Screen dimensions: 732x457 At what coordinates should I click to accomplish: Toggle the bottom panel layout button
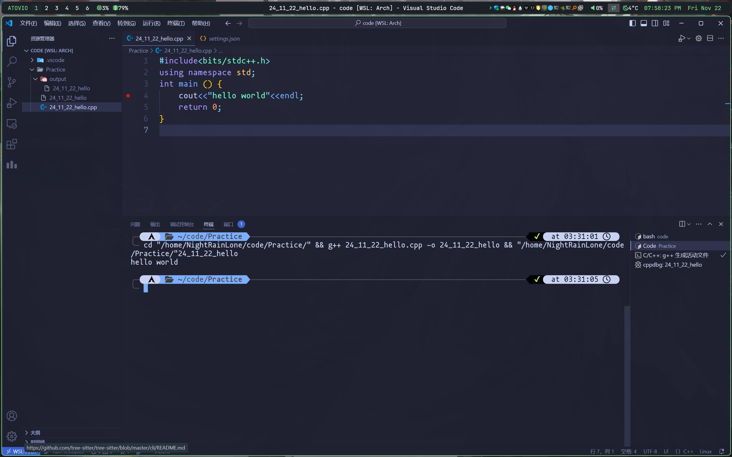tap(644, 23)
